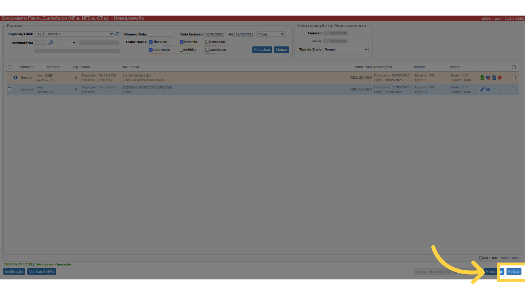Click the Volume column header

click(420, 67)
